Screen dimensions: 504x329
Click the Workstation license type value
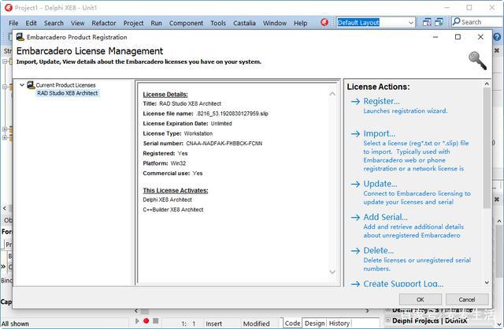198,133
